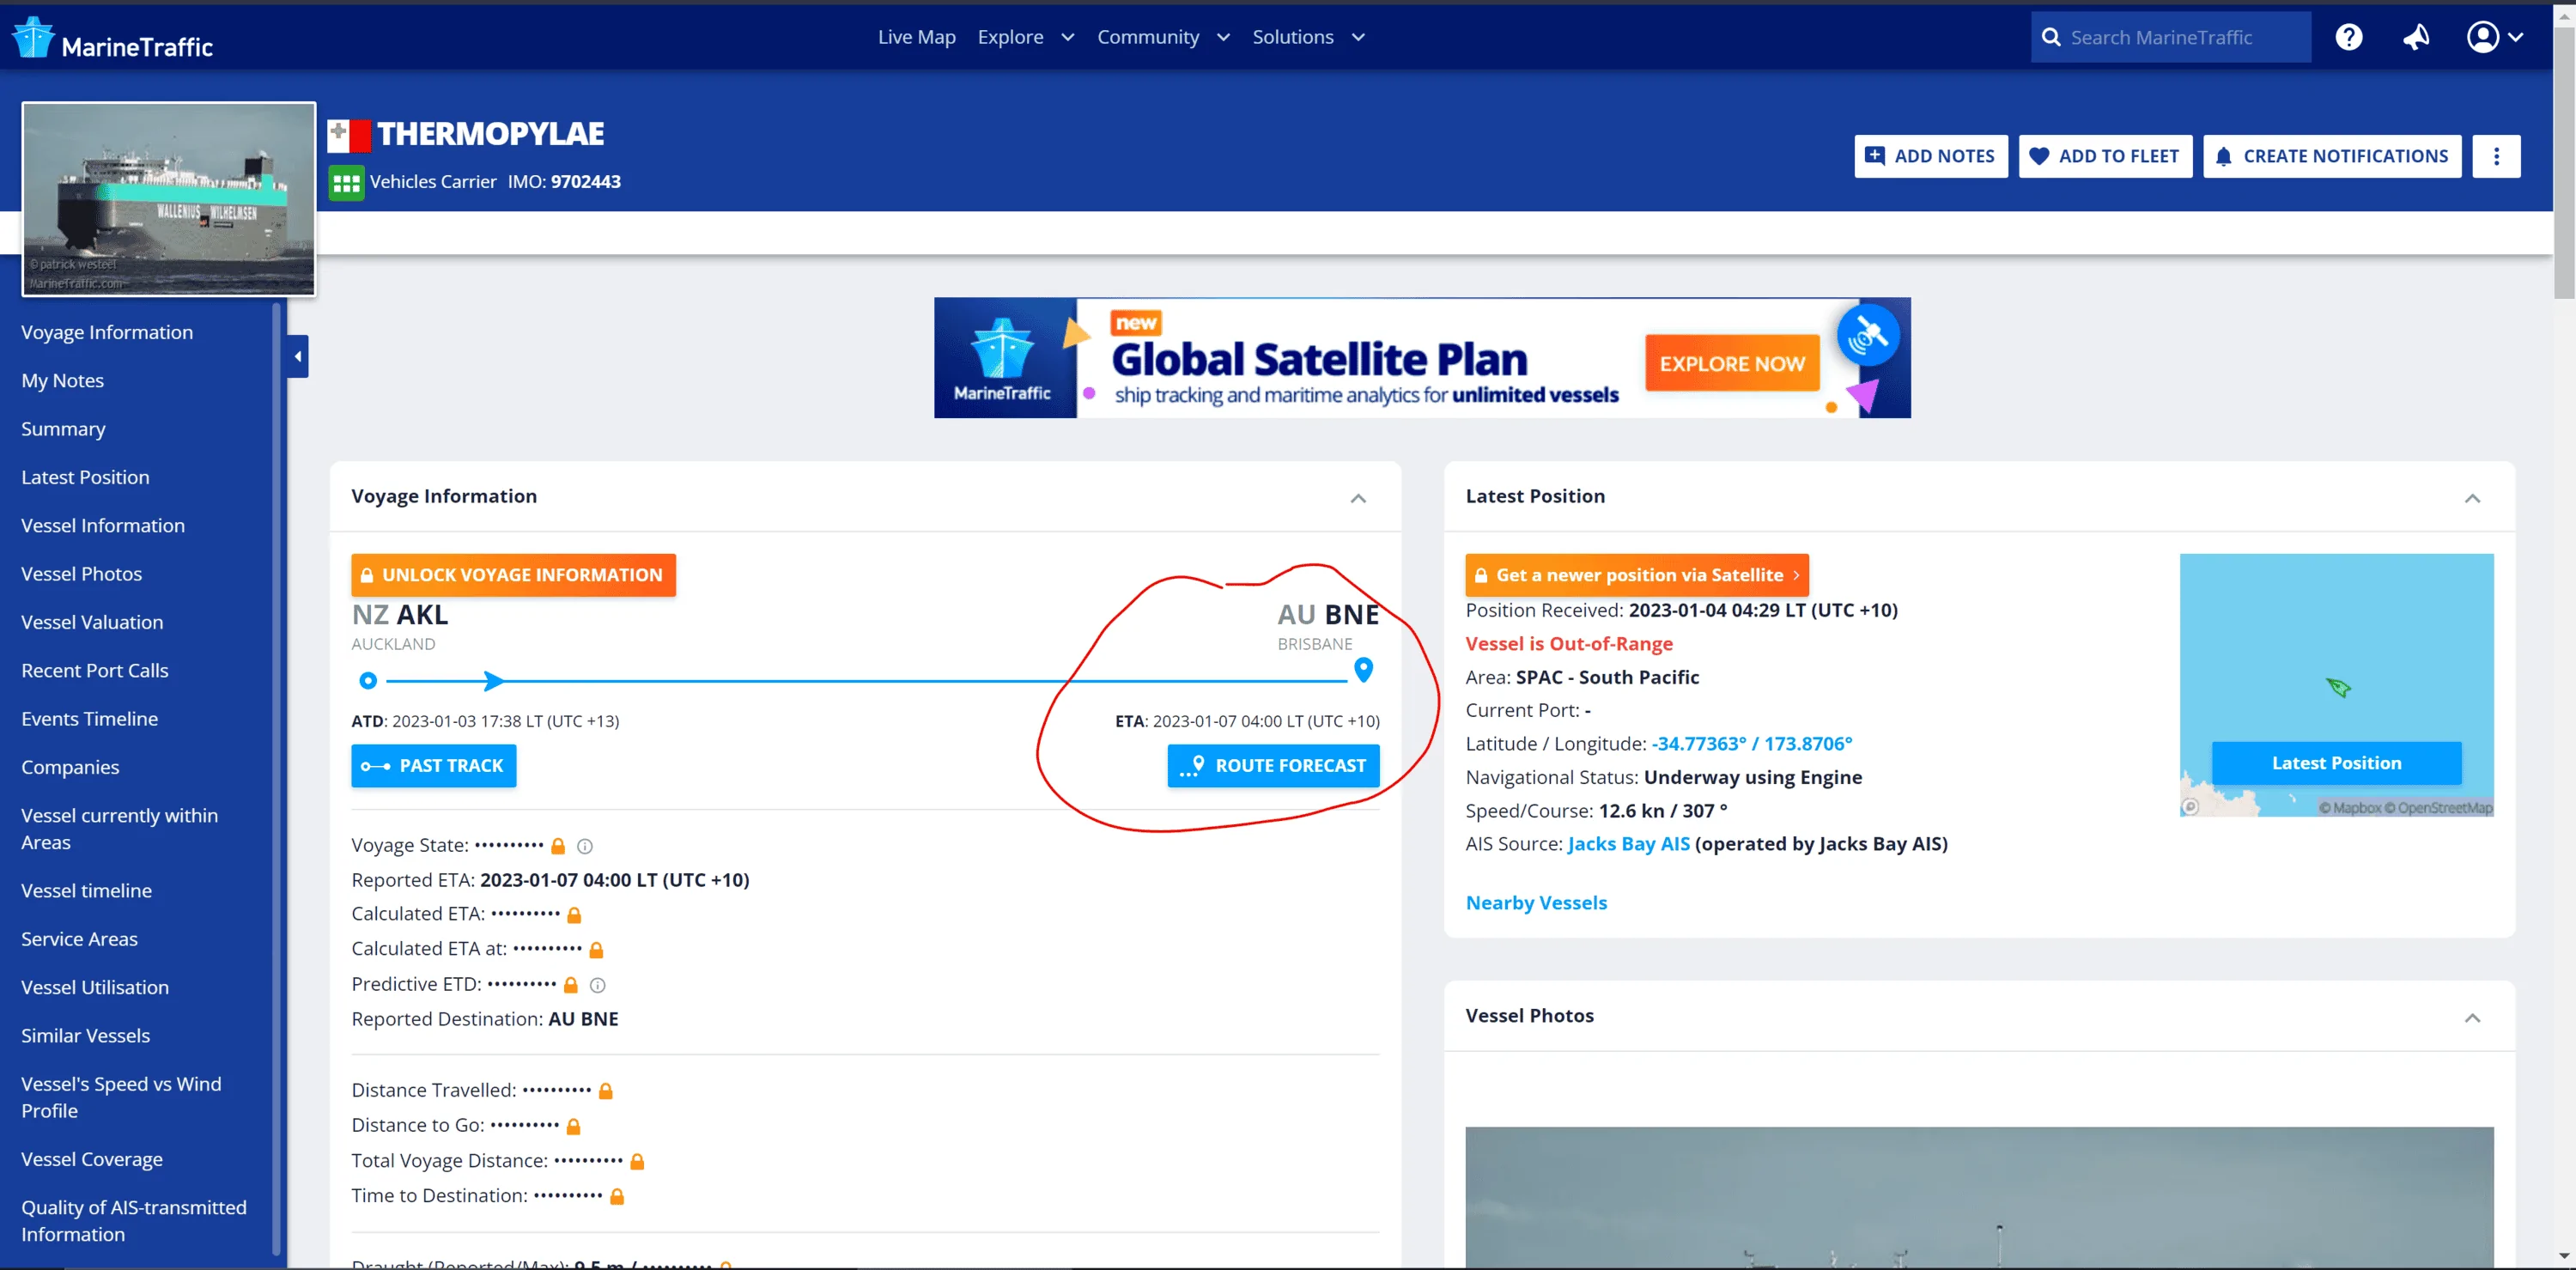Viewport: 2576px width, 1270px height.
Task: Expand the Explore dropdown menu
Action: [1026, 37]
